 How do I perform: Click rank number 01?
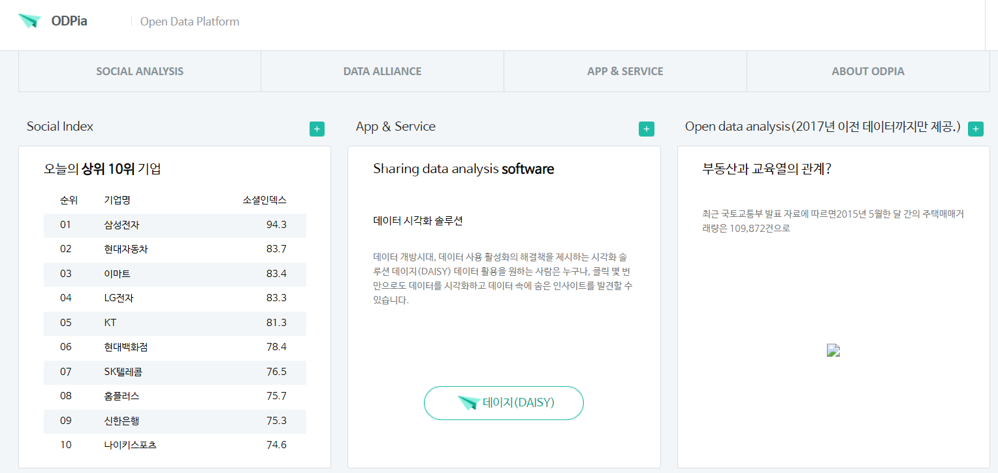[x=65, y=225]
